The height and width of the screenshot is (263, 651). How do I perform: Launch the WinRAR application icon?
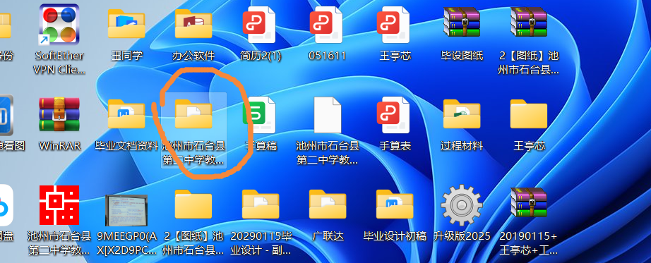click(x=59, y=114)
